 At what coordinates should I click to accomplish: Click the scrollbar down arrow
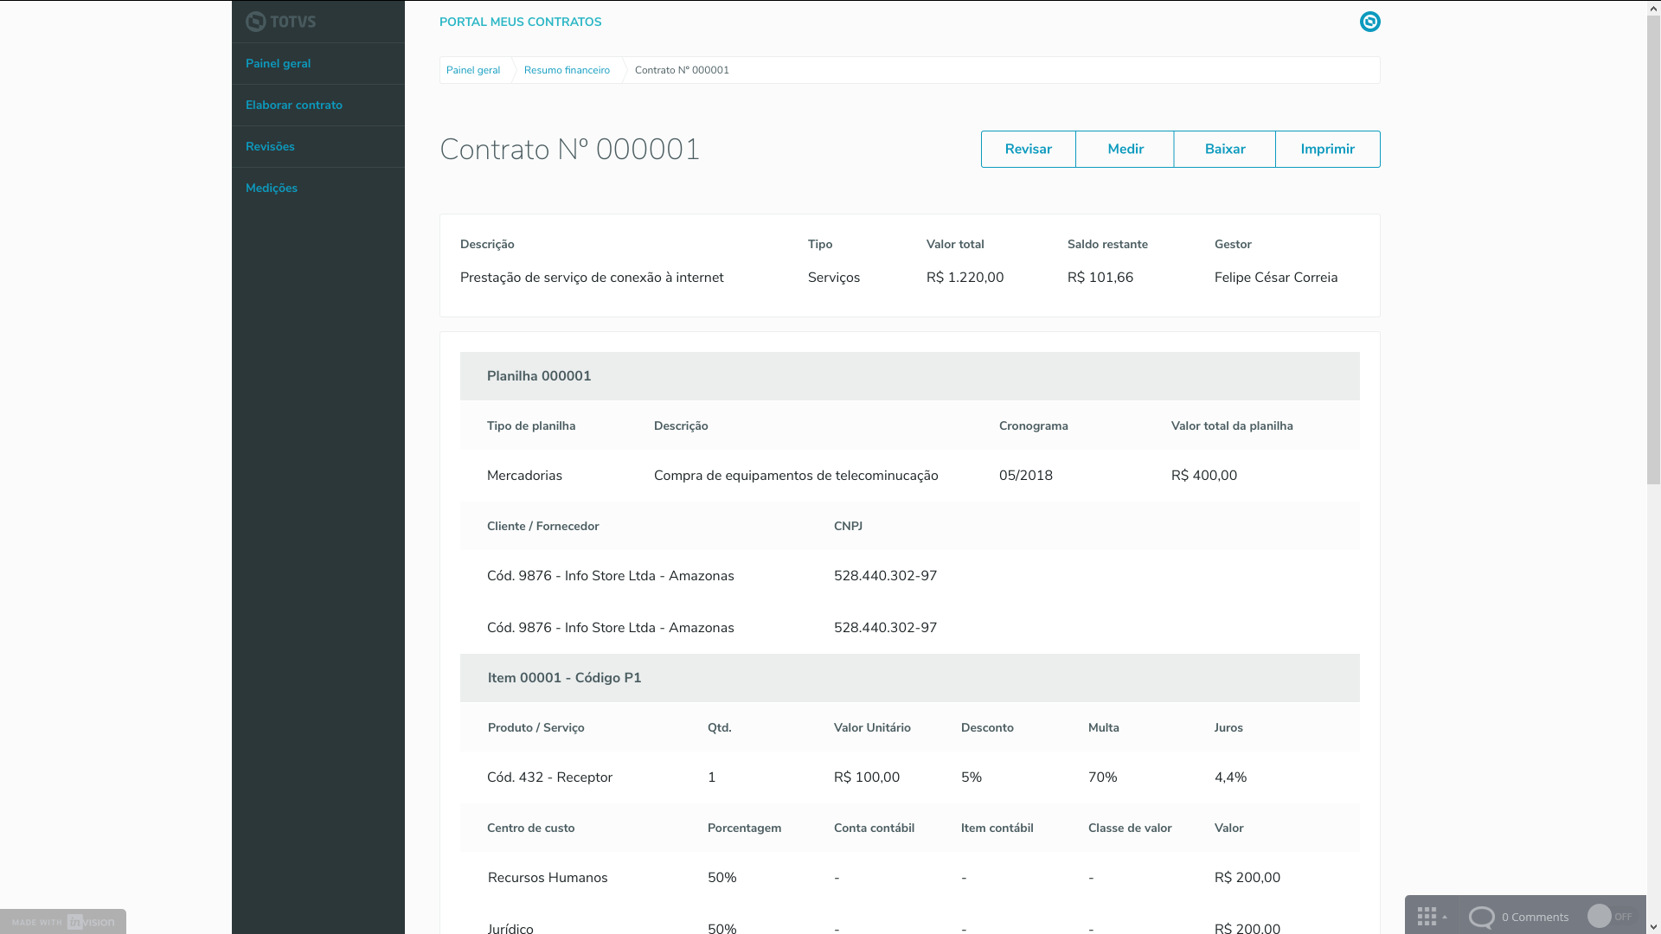click(1653, 926)
